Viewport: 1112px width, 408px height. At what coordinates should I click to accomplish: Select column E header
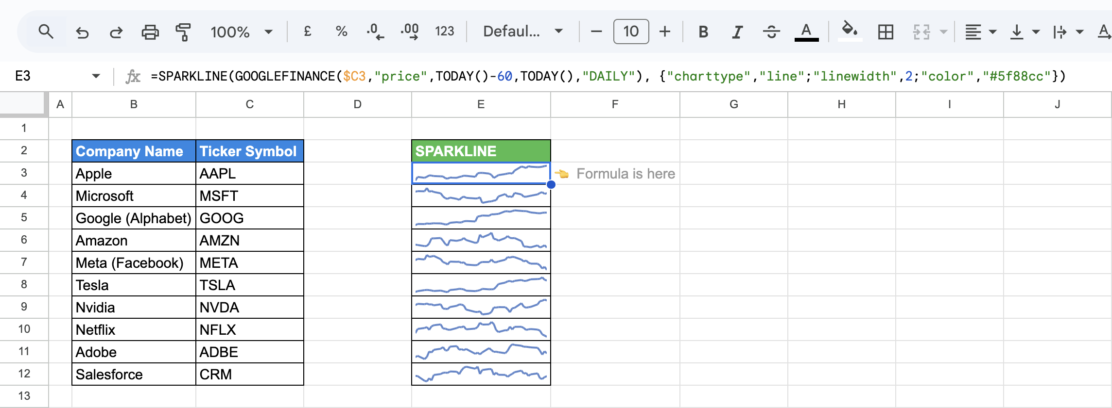pyautogui.click(x=481, y=104)
